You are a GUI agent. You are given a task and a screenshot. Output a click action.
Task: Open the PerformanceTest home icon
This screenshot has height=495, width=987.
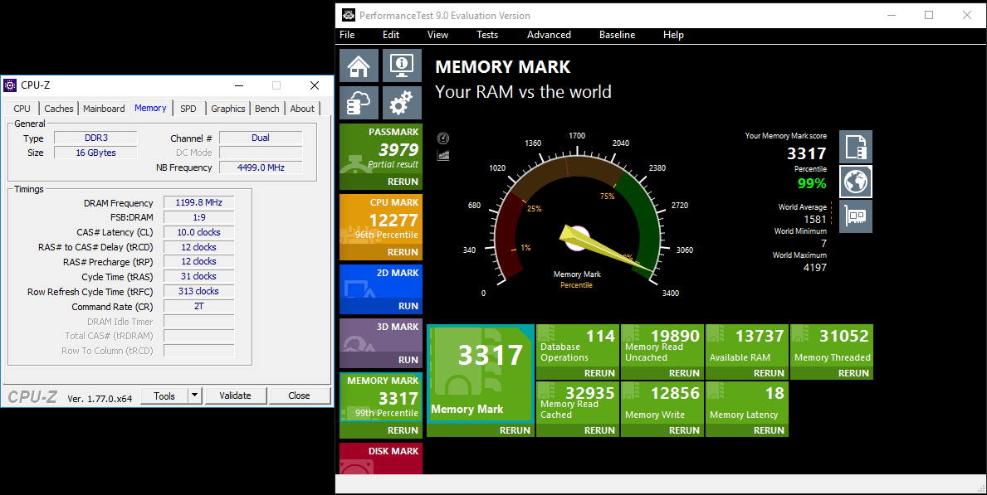tap(359, 66)
